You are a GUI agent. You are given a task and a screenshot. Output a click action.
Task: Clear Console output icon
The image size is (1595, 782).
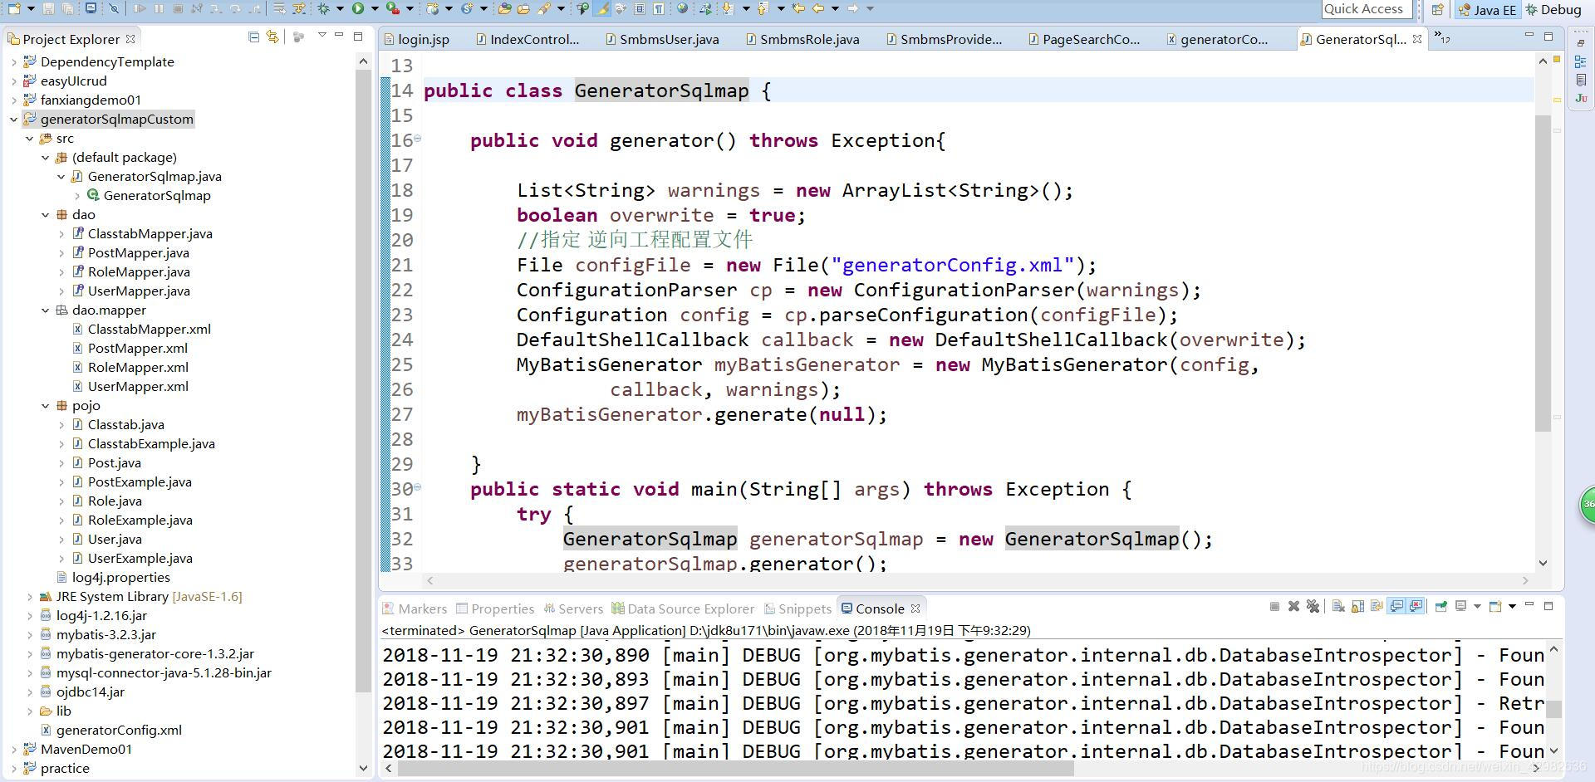1338,606
